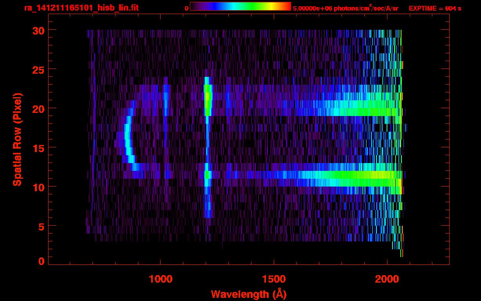
Task: Click the 5.00000e+06 photons/cm²/sec/A/sr label
Action: [x=345, y=8]
